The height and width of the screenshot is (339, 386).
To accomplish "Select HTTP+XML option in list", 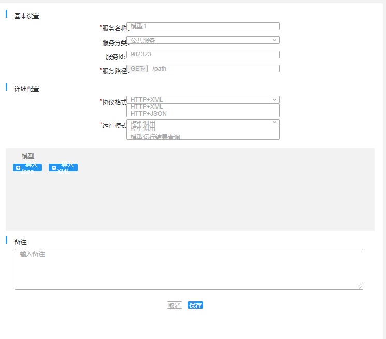I will 147,107.
